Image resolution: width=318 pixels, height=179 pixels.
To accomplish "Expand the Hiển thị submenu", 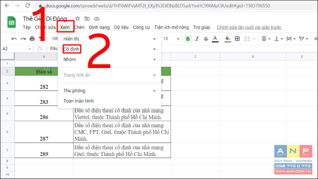I will [x=110, y=39].
